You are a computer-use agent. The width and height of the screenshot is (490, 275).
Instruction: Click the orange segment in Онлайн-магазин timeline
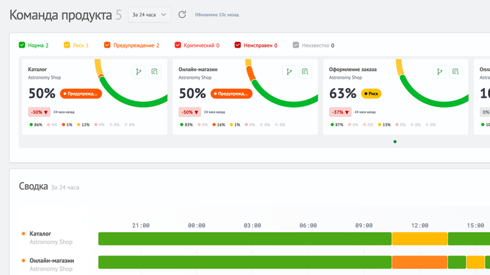tap(420, 262)
